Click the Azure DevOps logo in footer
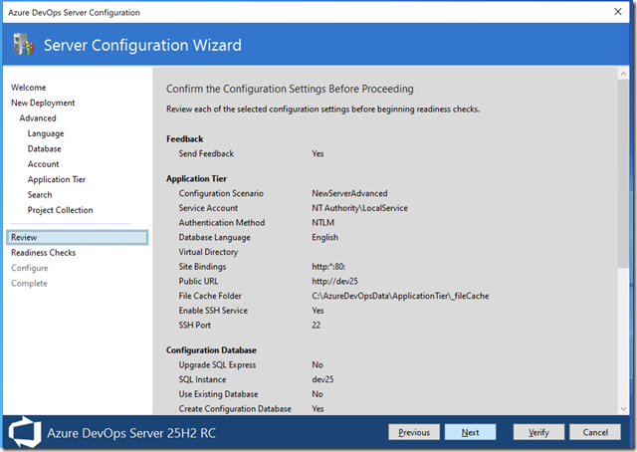Image resolution: width=637 pixels, height=452 pixels. [25, 432]
